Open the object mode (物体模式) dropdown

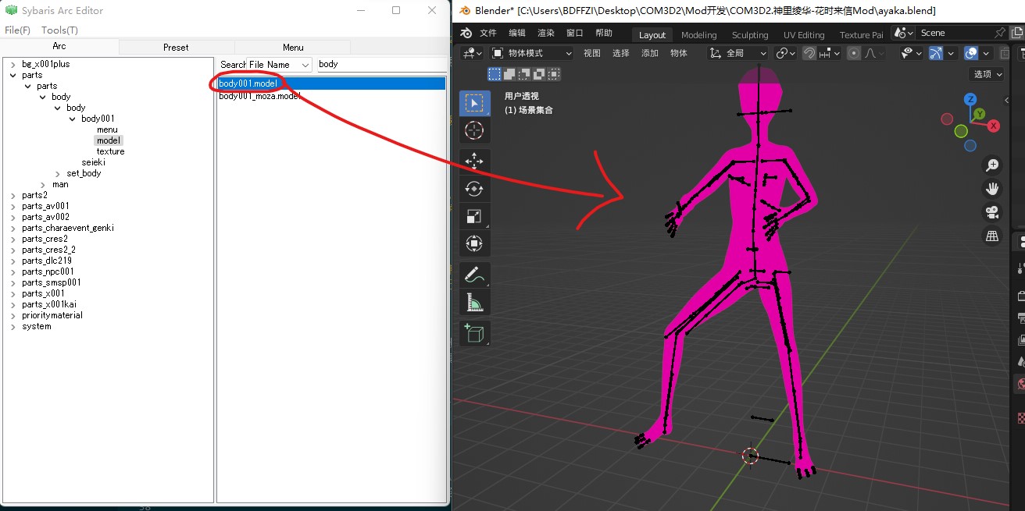coord(531,53)
